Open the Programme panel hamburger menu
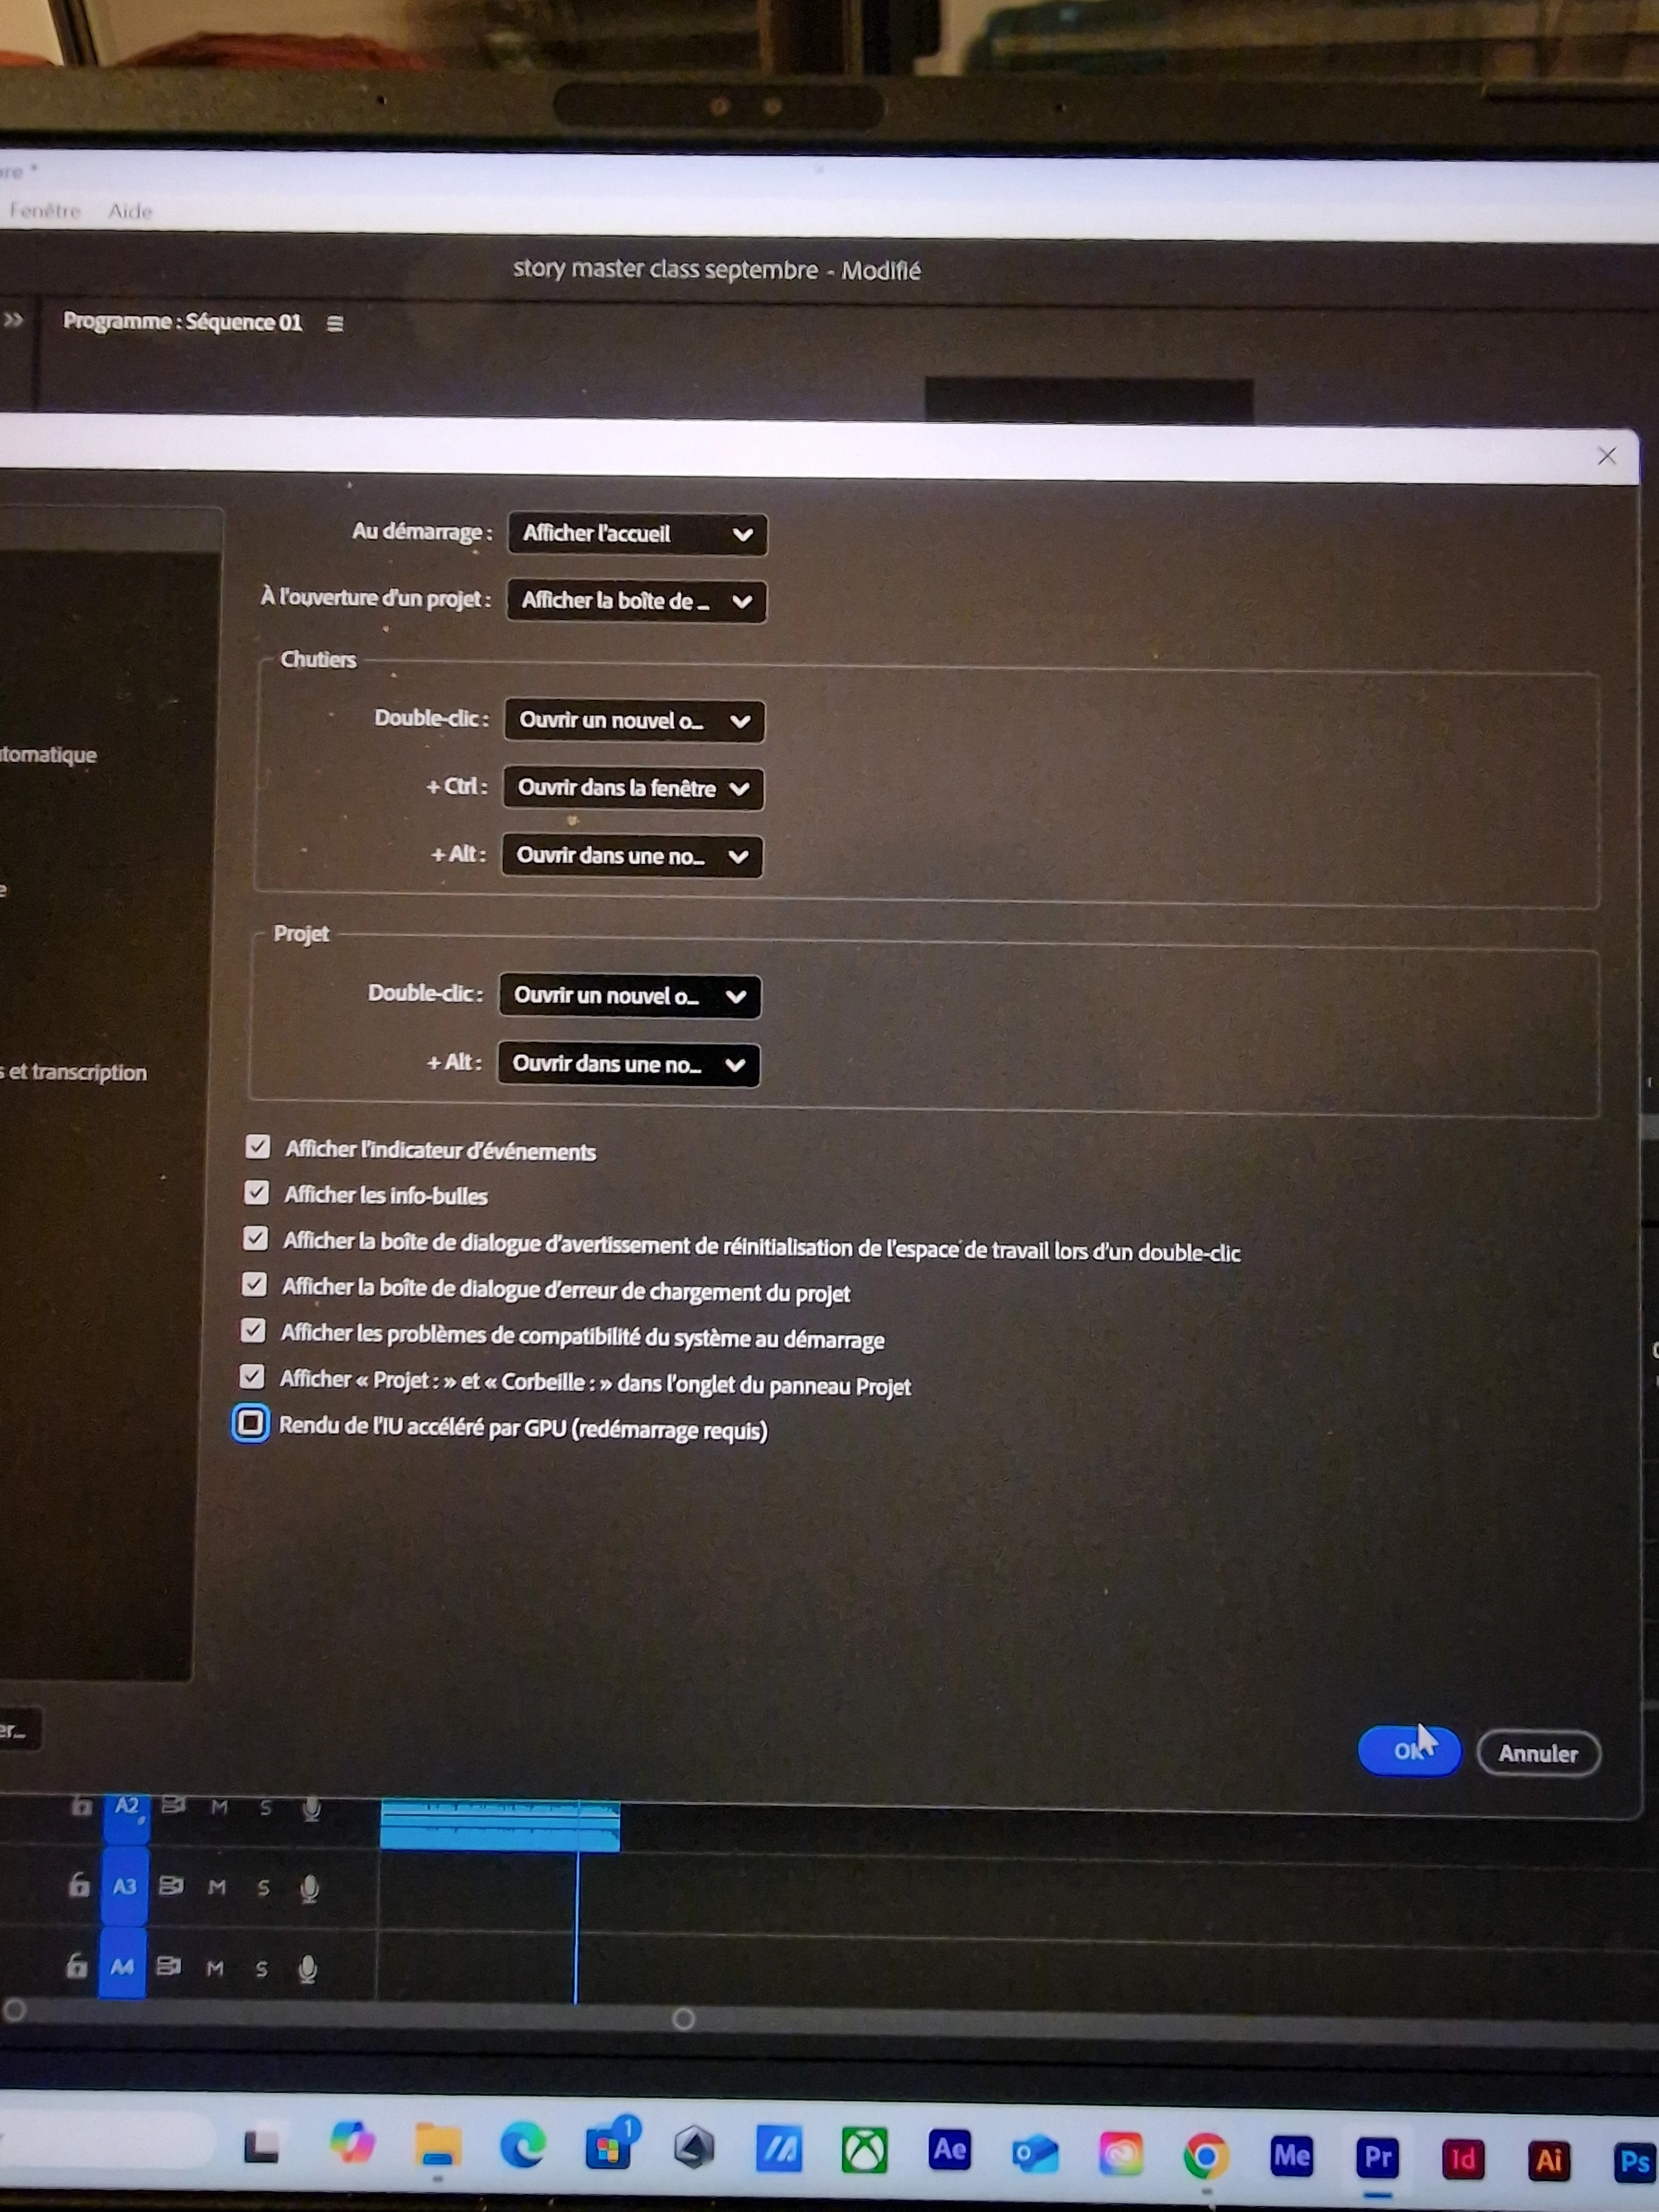Viewport: 1659px width, 2212px height. 335,324
